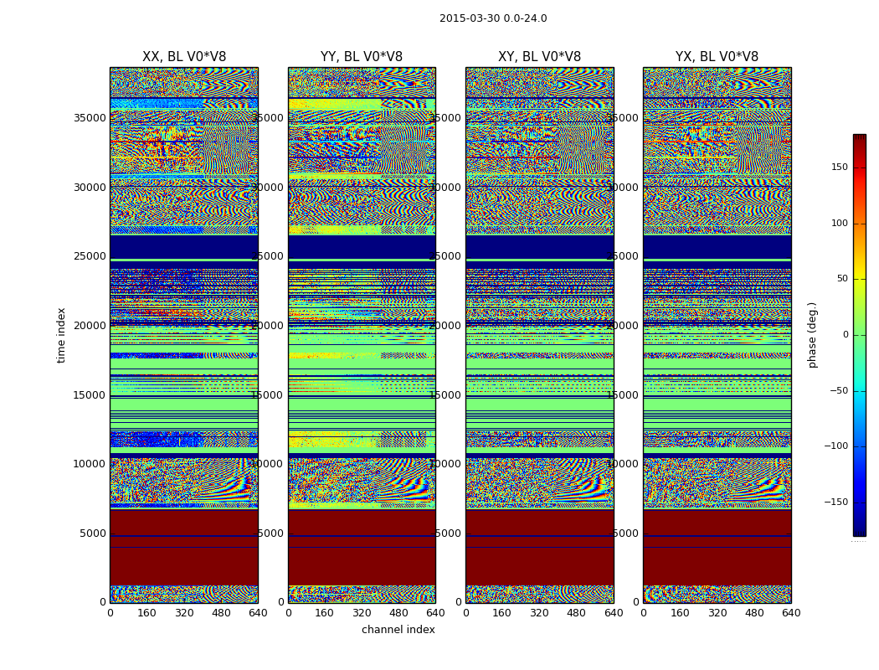Select the 'YY, BL V0*V8' subplot title

[362, 57]
